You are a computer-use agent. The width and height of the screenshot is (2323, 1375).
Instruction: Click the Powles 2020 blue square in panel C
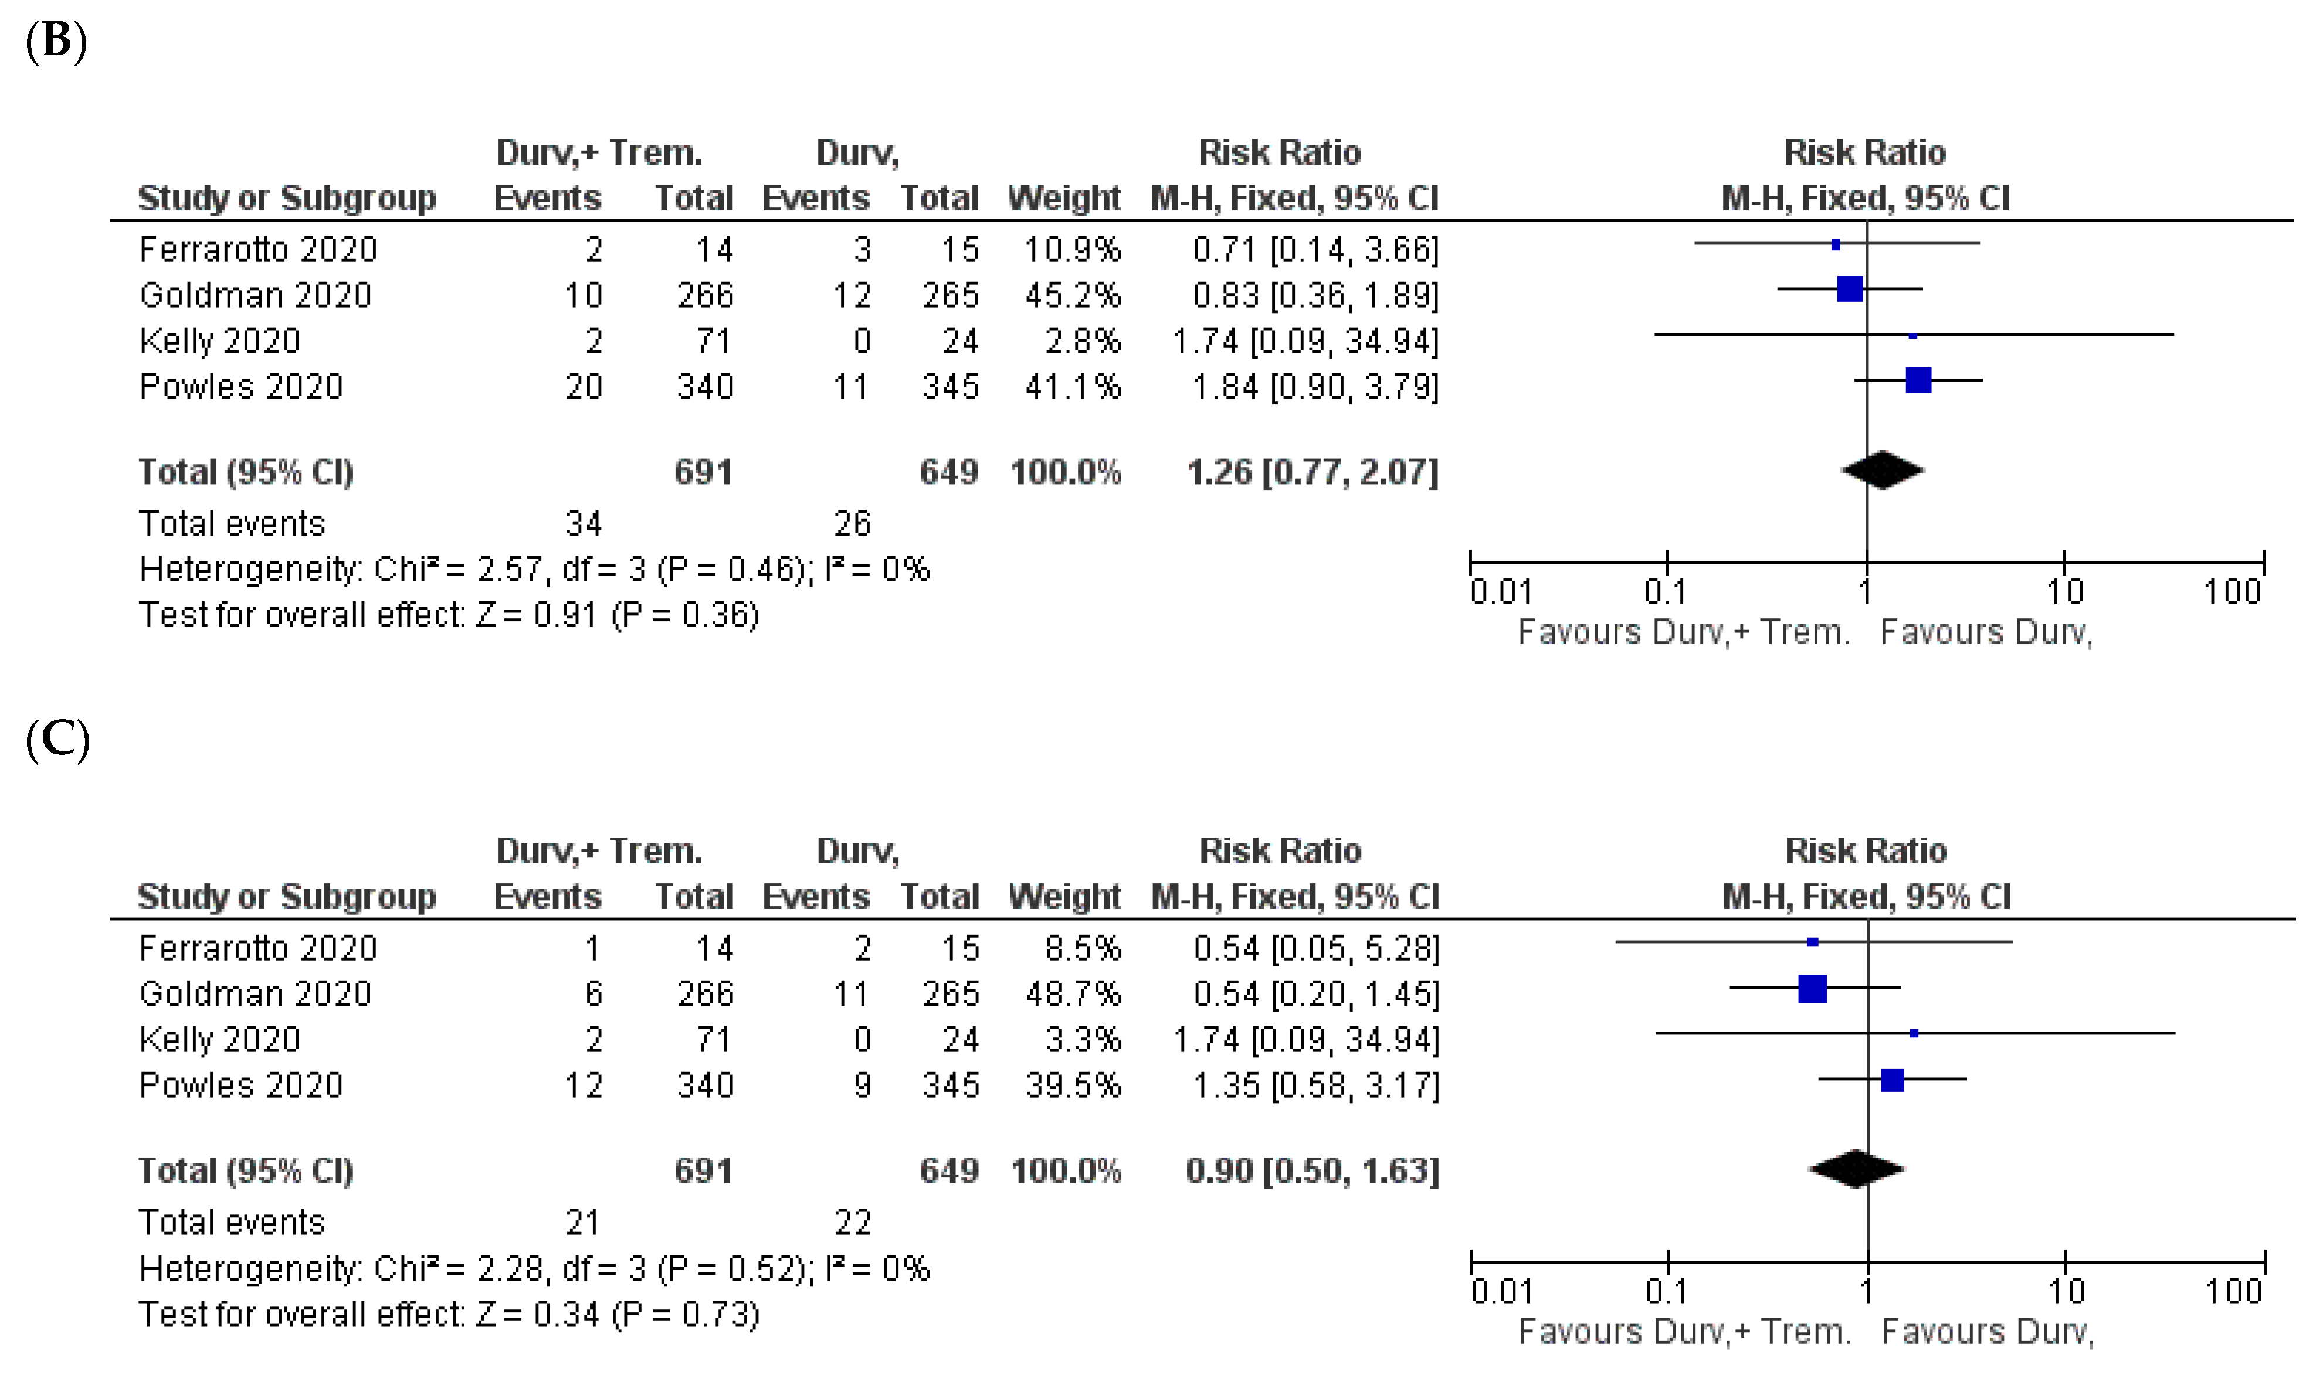(x=1892, y=1080)
